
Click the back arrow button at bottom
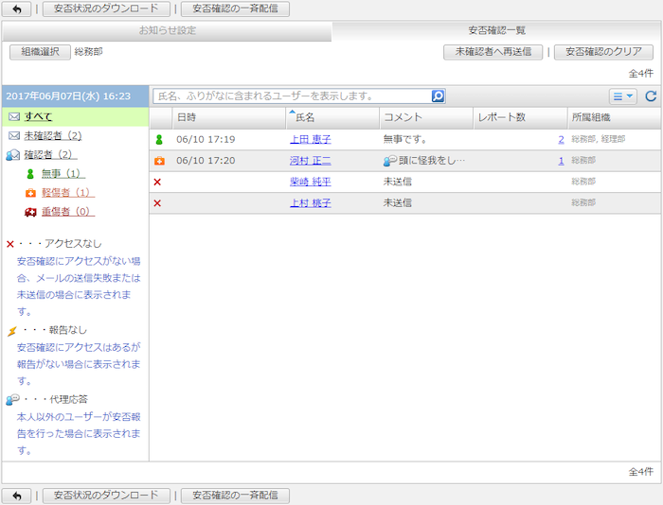pyautogui.click(x=16, y=496)
